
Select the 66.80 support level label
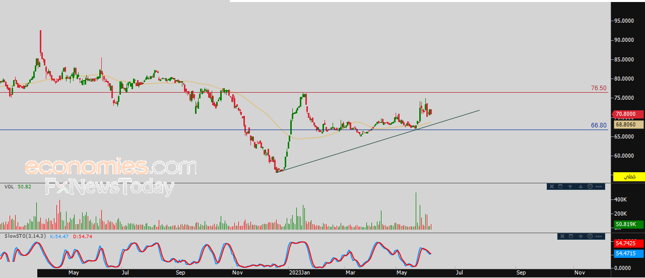[599, 125]
